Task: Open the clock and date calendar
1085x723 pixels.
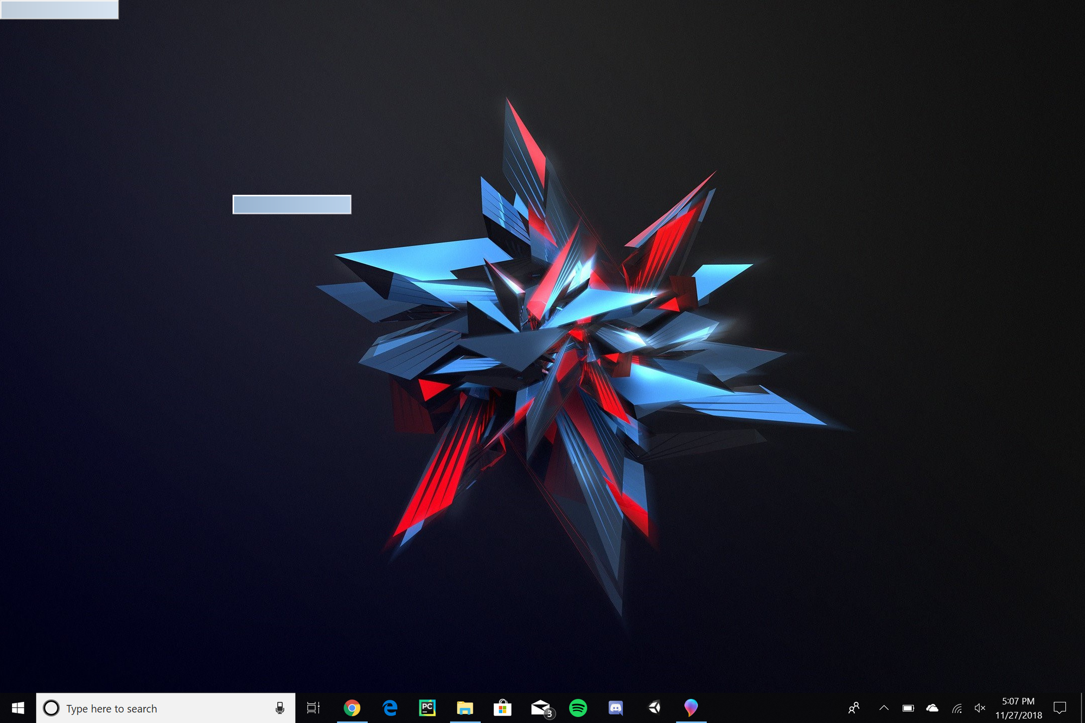Action: pos(1018,708)
